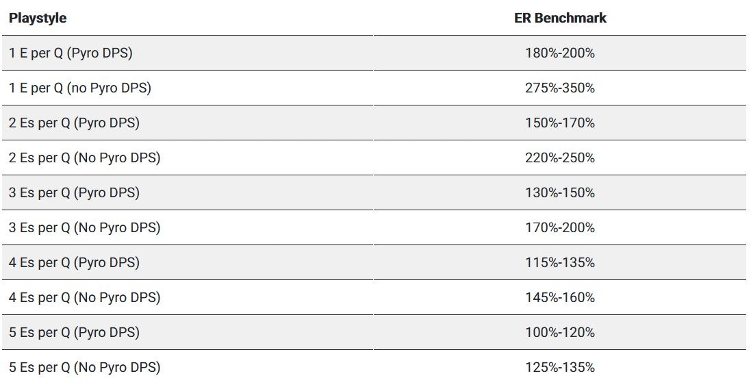Click the 220%-250% benchmark value
751x389 pixels.
(x=560, y=158)
